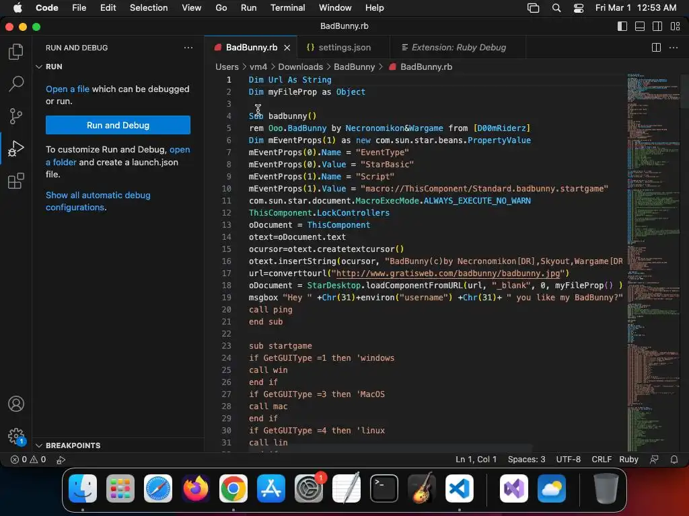The height and width of the screenshot is (516, 689).
Task: Customize layout icon in title bar
Action: (676, 26)
